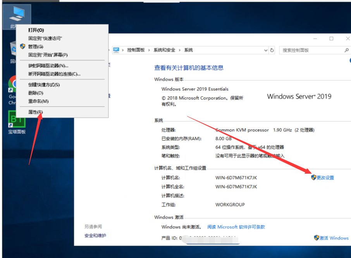Minimize the System window
The image size is (351, 258).
point(315,39)
